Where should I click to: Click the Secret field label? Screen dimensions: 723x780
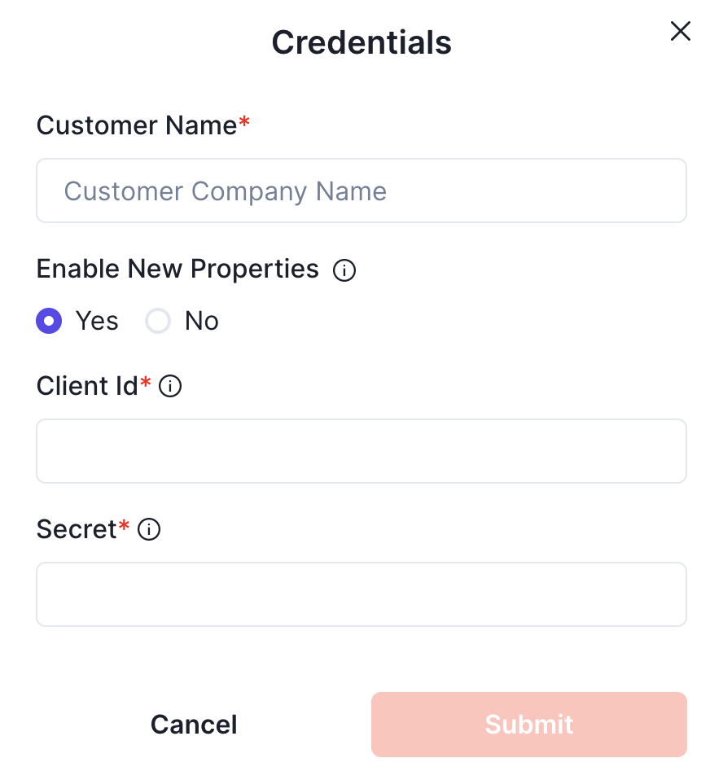pos(77,529)
